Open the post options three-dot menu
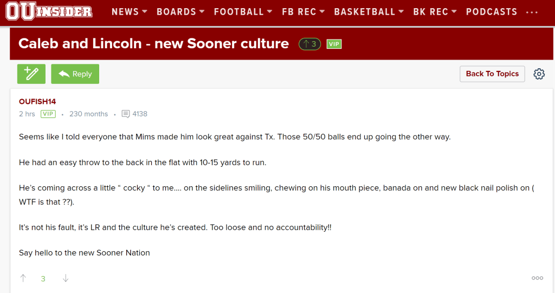This screenshot has width=555, height=293. 537,278
